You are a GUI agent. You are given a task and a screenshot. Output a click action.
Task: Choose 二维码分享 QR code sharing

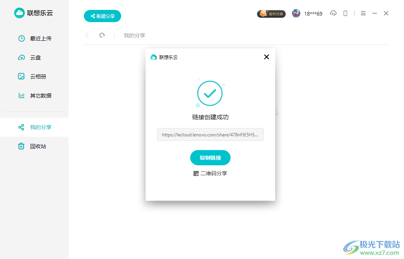click(x=210, y=173)
